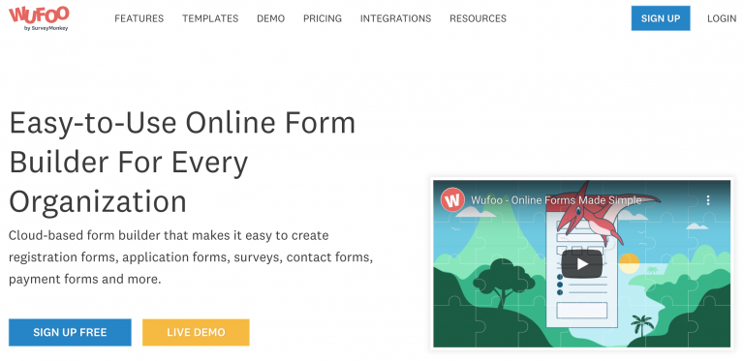Click the Sign Up Free button
744x361 pixels.
(x=70, y=333)
